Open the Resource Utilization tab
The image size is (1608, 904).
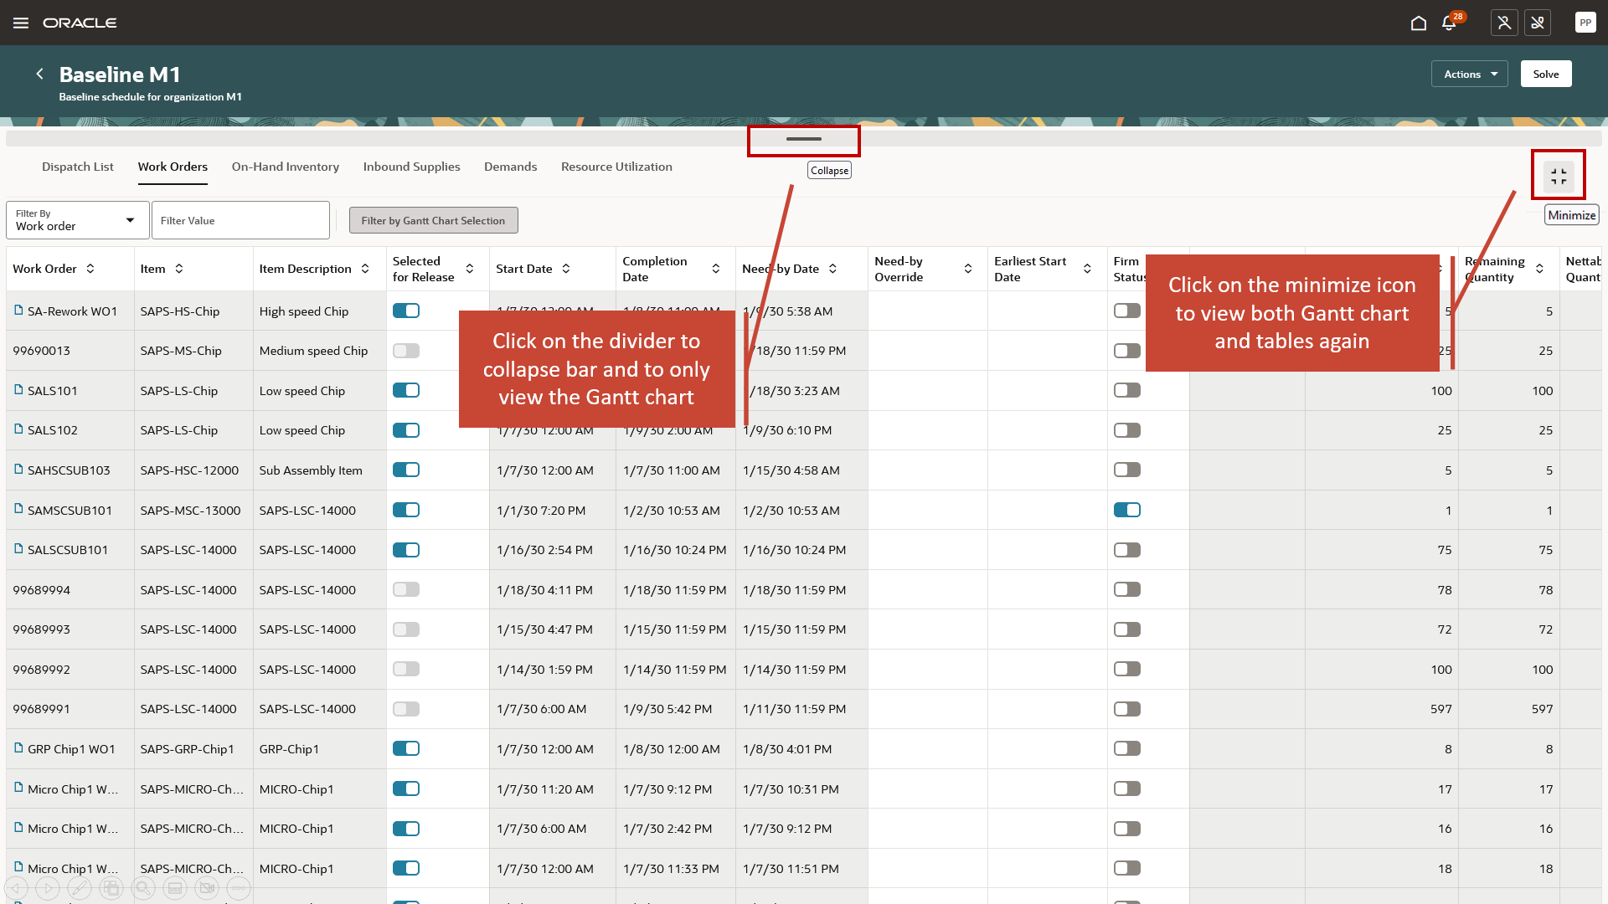tap(616, 167)
